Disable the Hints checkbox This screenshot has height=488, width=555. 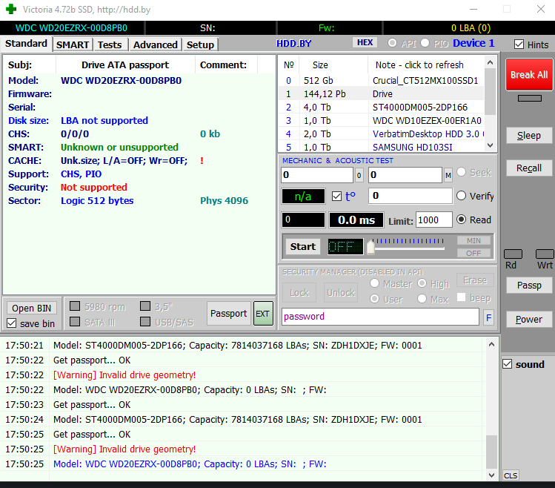(519, 44)
